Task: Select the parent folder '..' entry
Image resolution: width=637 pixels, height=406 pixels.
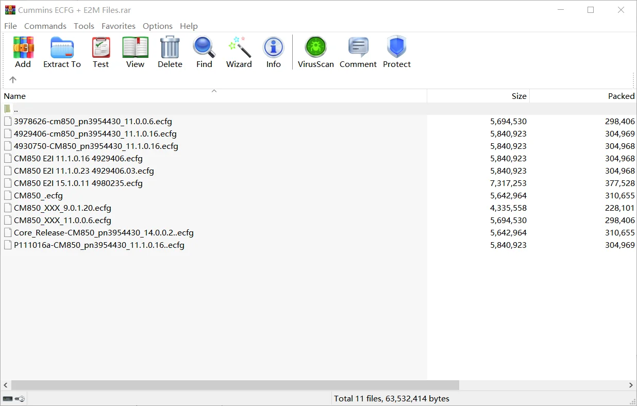Action: click(213, 109)
